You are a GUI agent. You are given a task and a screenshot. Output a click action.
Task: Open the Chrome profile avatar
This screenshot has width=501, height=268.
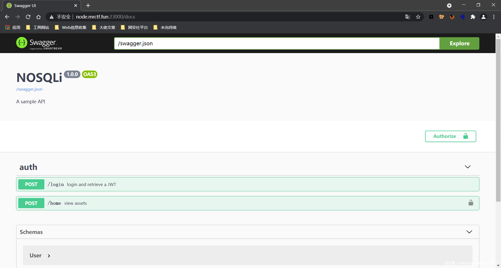(x=483, y=17)
